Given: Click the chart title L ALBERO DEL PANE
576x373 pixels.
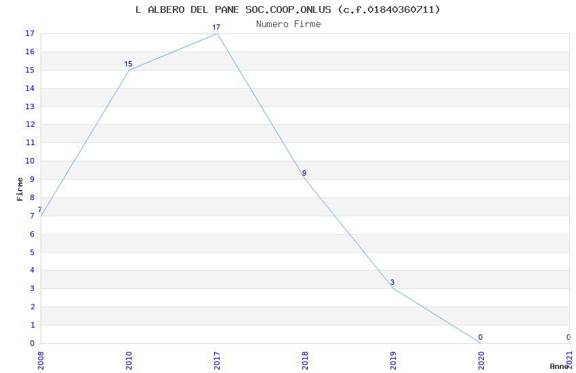Looking at the screenshot, I should point(287,9).
